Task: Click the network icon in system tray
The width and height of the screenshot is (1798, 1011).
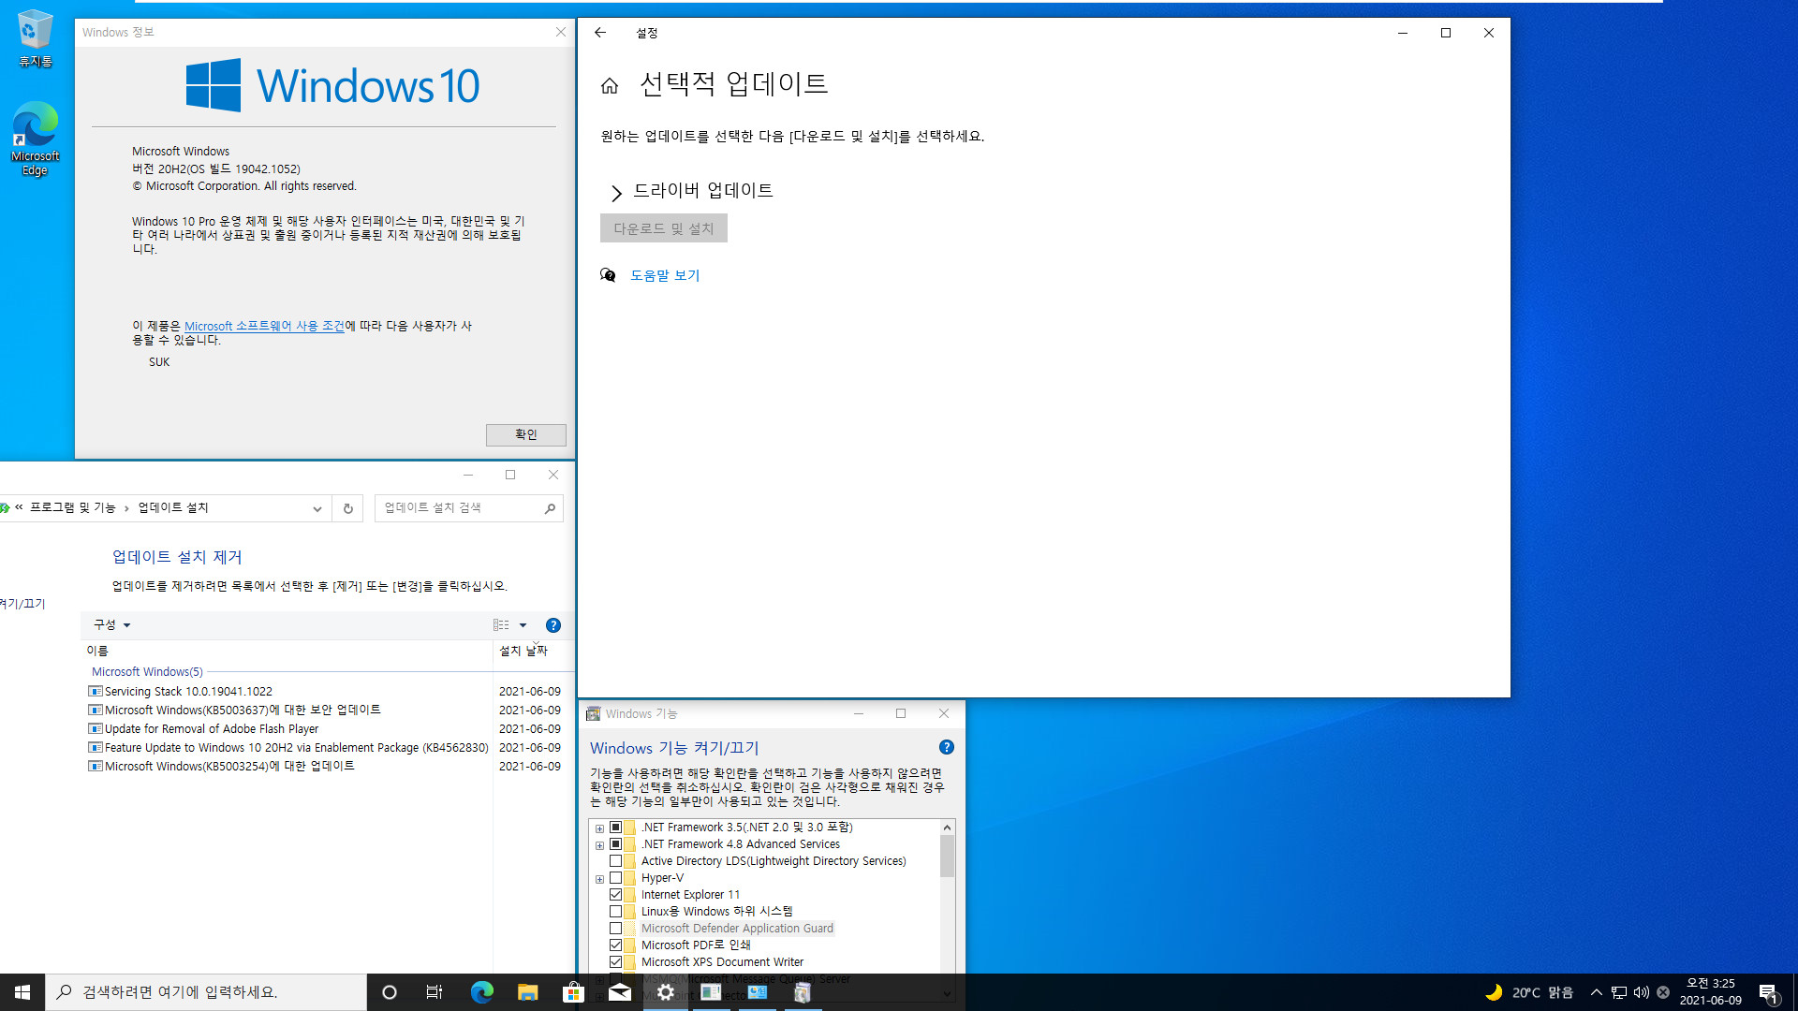Action: pyautogui.click(x=1619, y=992)
